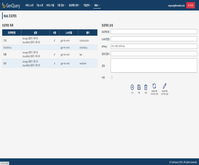Open the 기능 소개 menu item

click(40, 5)
